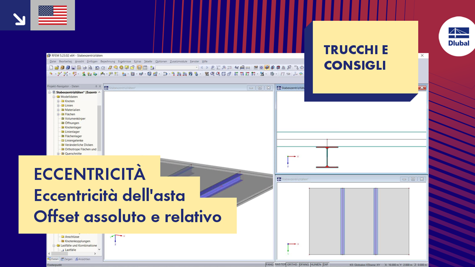Open the Zusatzmodule menu
The width and height of the screenshot is (475, 267).
[179, 62]
